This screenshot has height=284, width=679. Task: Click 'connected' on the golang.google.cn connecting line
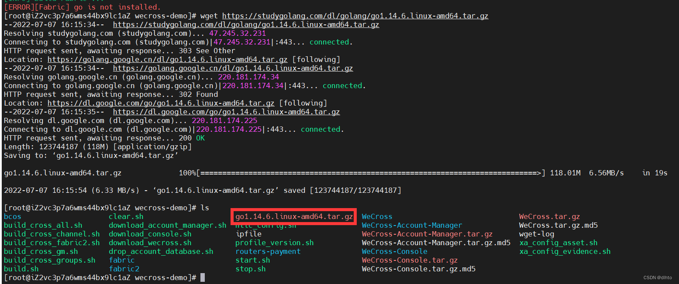tap(342, 86)
